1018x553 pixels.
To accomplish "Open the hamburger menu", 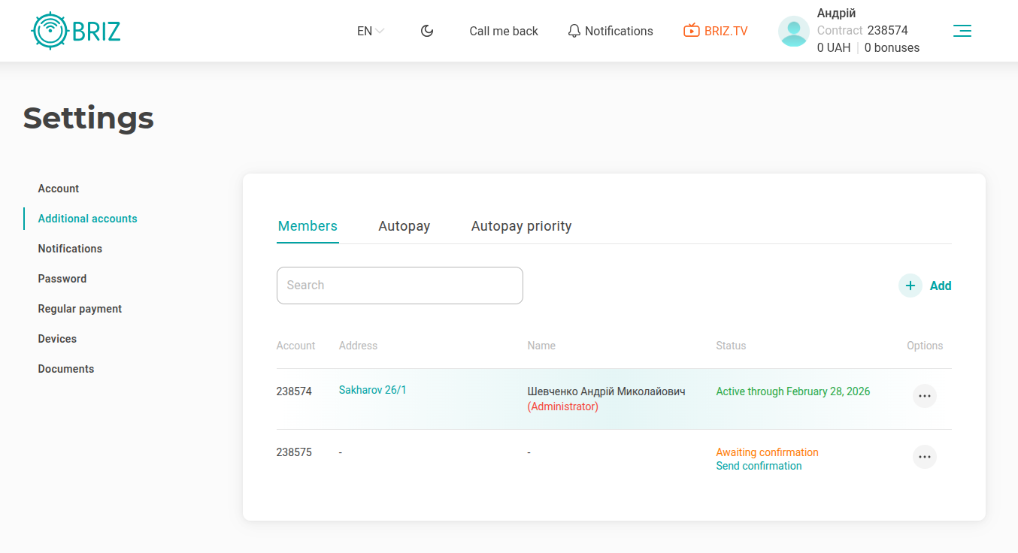I will [x=962, y=31].
